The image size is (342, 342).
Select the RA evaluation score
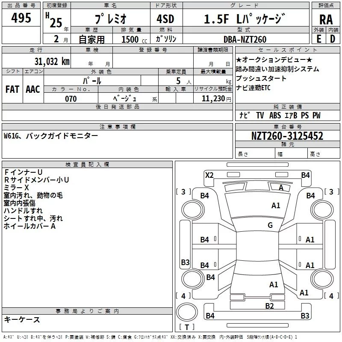326,20
